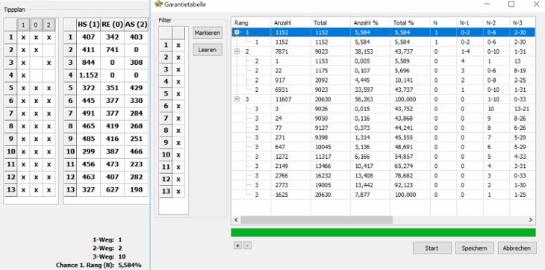Toggle filter x mark for row 4
The image size is (545, 270).
tap(178, 81)
